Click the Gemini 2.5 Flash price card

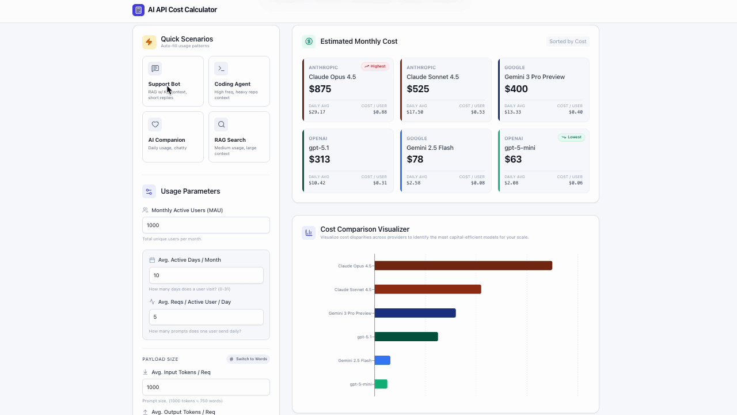pyautogui.click(x=446, y=160)
